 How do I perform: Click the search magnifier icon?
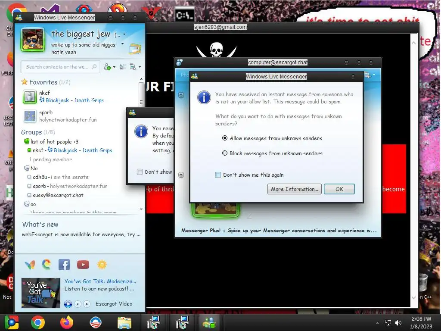94,67
